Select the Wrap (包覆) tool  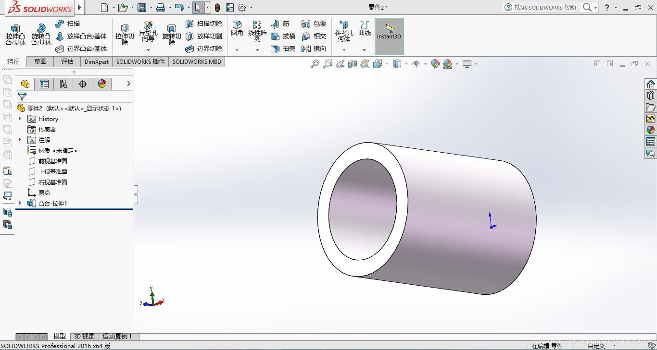click(314, 24)
